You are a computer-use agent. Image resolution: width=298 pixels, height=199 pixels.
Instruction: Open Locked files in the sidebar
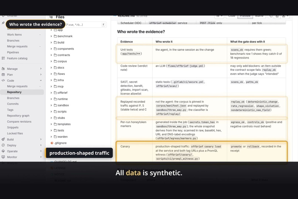[x=15, y=133]
